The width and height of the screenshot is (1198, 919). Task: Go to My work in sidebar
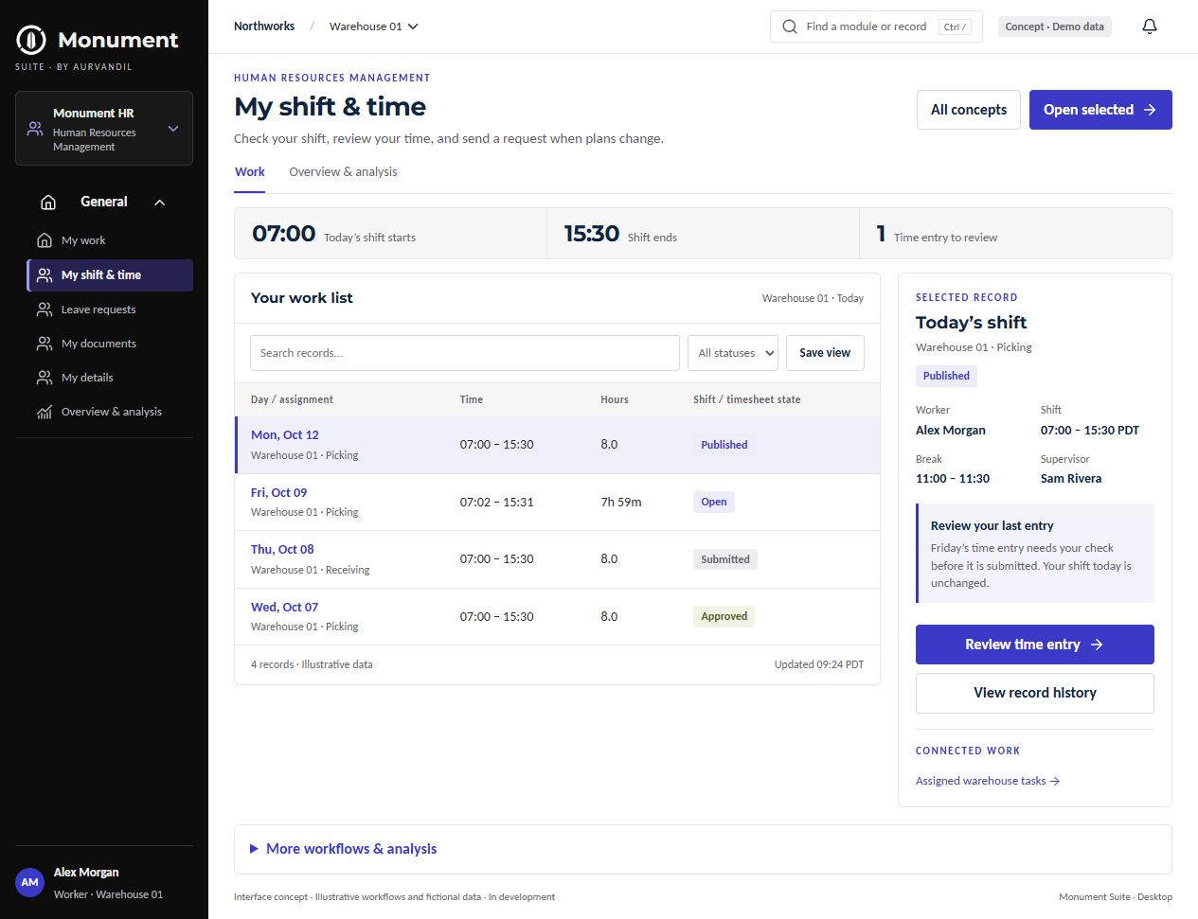click(x=110, y=240)
